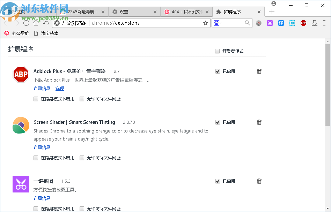Image resolution: width=331 pixels, height=212 pixels.
Task: Open the search engine dropdown beside the paw icon
Action: [x=221, y=23]
